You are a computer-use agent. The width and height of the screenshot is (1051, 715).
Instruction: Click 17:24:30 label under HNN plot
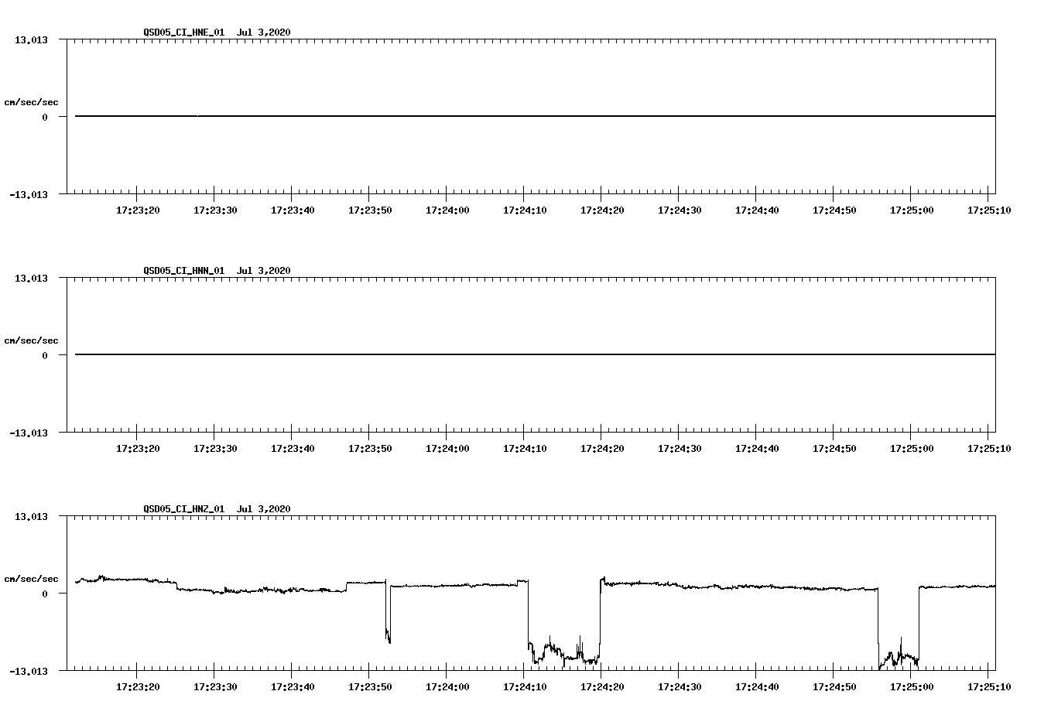[x=680, y=449]
